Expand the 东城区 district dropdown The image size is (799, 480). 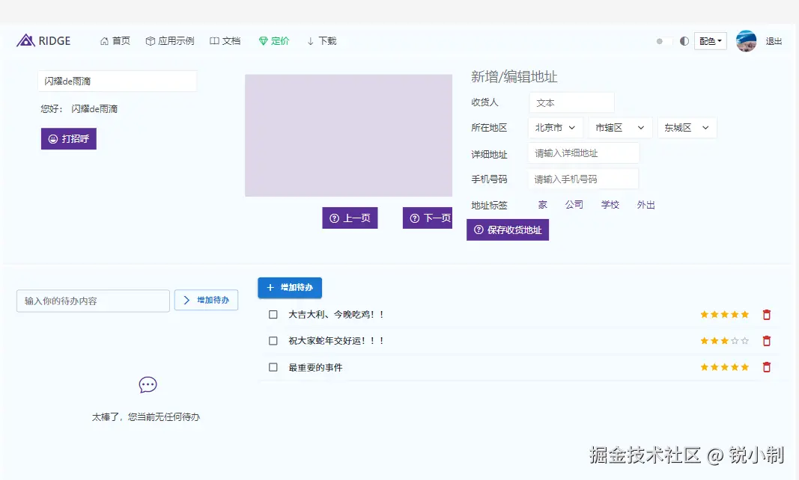pyautogui.click(x=687, y=128)
